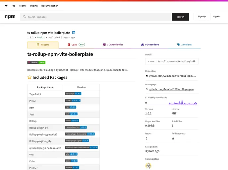228x170 pixels.
Task: Open the collaborator avatar
Action: (x=148, y=166)
